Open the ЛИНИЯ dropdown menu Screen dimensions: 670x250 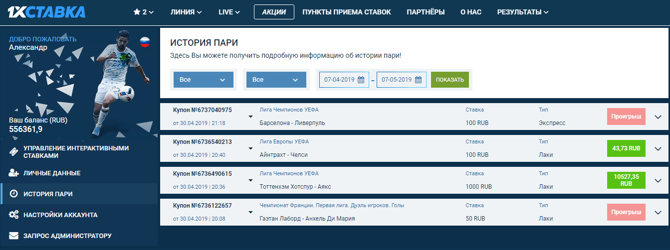[x=186, y=12]
